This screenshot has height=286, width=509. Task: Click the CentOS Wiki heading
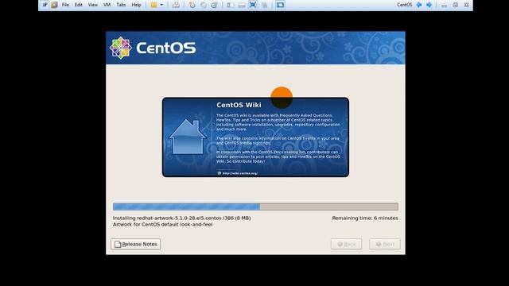click(x=239, y=105)
